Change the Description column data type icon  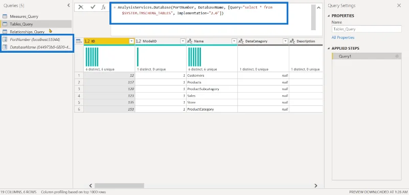click(x=292, y=41)
